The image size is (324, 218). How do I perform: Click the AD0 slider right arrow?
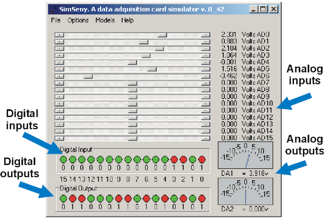point(206,35)
